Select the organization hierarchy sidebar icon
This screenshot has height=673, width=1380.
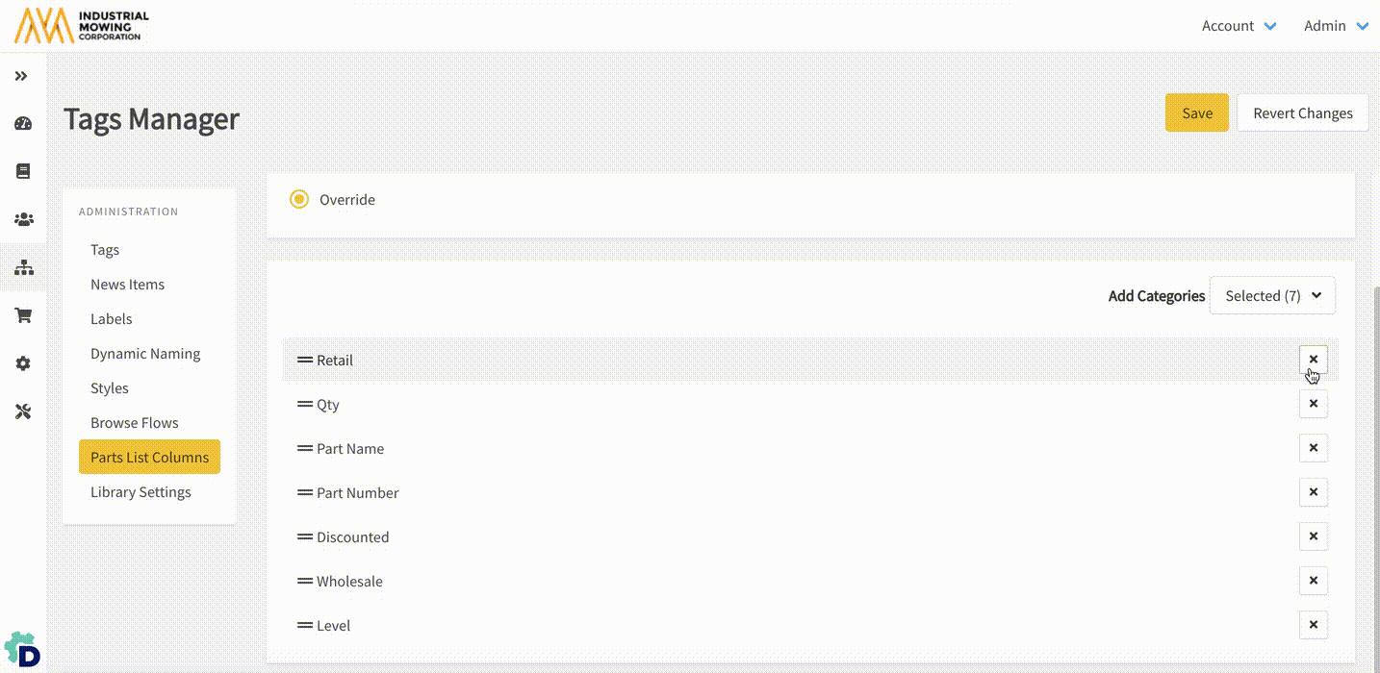click(x=23, y=267)
